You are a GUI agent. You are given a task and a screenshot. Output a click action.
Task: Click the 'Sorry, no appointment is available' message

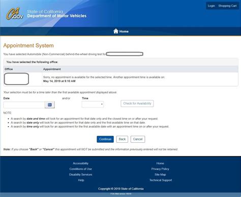coord(104,77)
